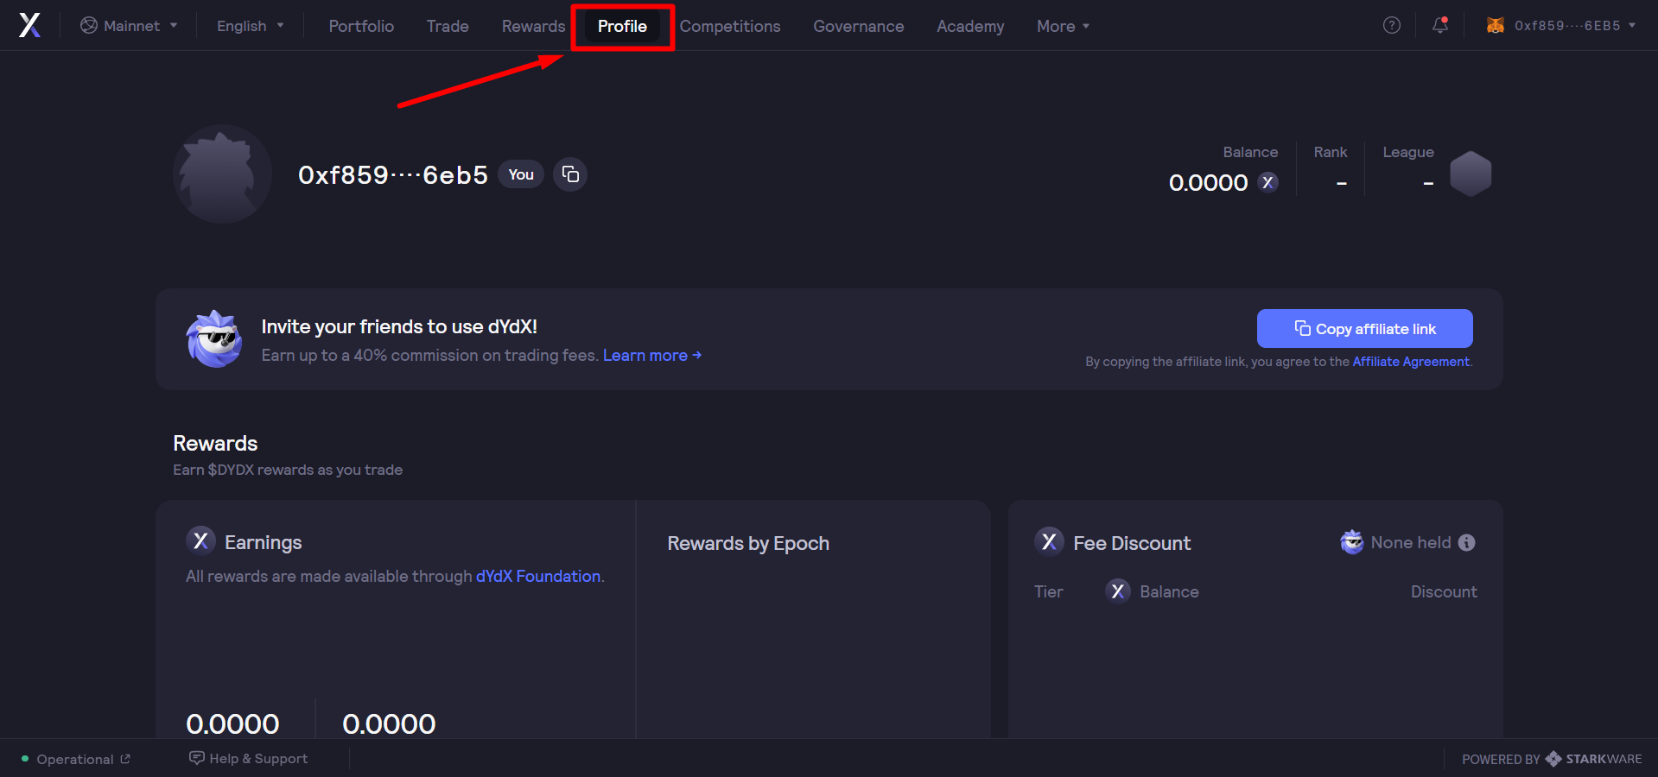Click the You badge

click(x=521, y=174)
